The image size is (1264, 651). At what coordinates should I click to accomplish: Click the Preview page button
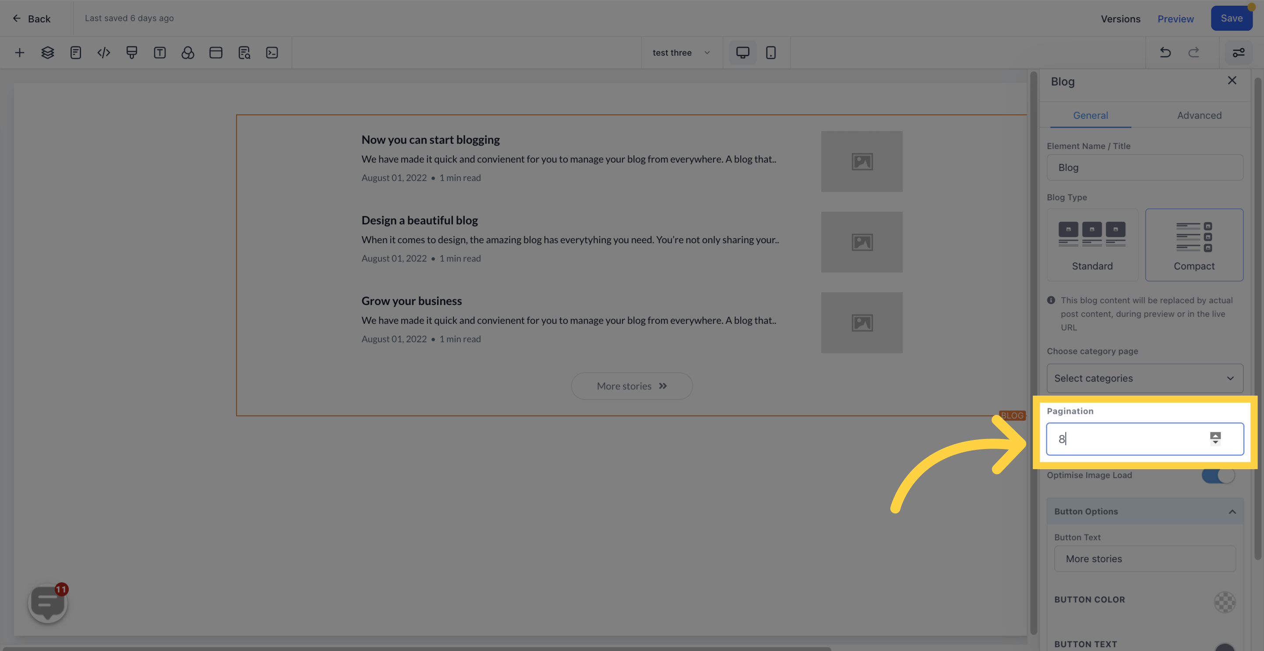1176,18
